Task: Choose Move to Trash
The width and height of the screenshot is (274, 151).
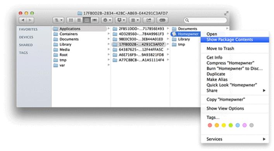Action: [x=235, y=49]
